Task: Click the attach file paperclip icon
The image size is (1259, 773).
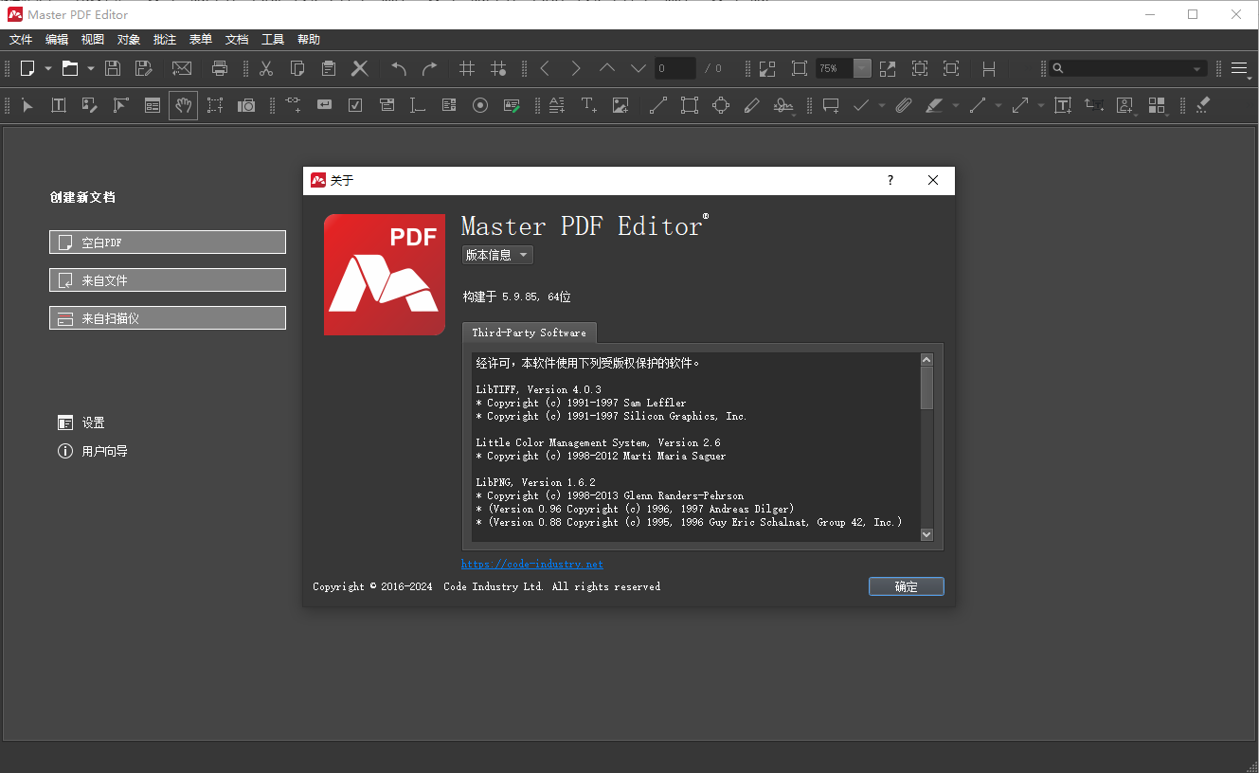Action: (904, 105)
